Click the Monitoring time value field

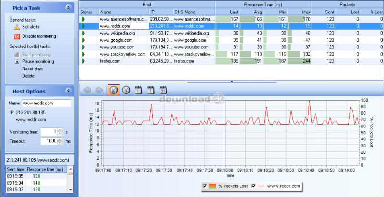(49, 132)
